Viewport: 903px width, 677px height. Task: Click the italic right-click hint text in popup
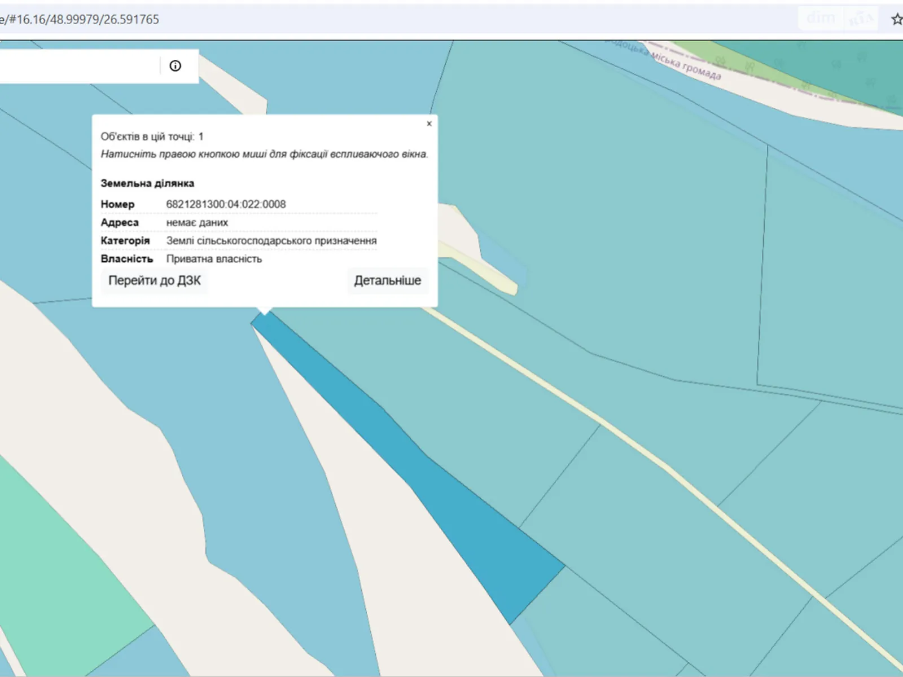click(x=264, y=154)
